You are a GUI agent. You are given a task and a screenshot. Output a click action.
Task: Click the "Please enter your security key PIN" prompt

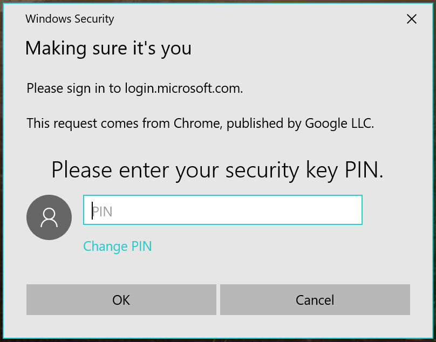coord(217,170)
